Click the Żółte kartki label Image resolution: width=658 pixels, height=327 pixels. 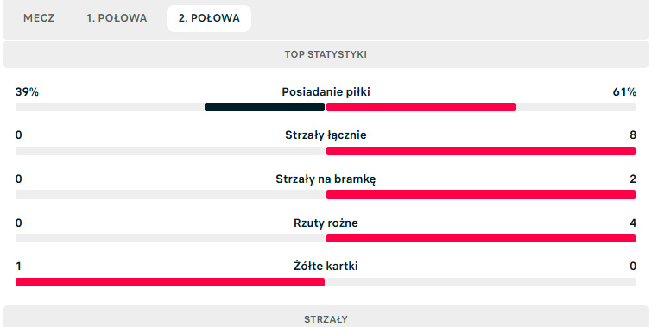click(326, 267)
